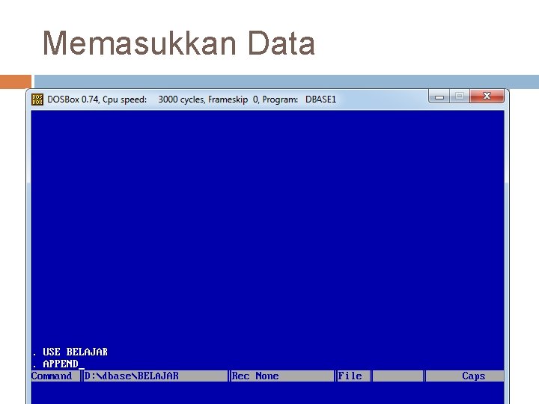The width and height of the screenshot is (539, 404).
Task: Click the 'D:\dbase\BELAJAR' path in status bar
Action: tap(131, 376)
